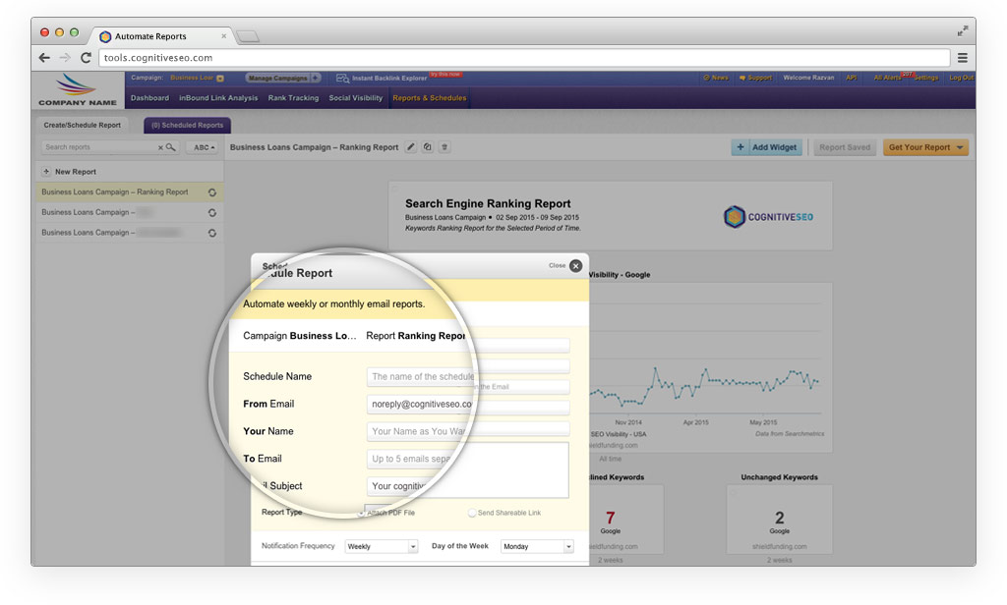Click the trash delete icon beside the report title
This screenshot has width=1007, height=605.
(444, 147)
